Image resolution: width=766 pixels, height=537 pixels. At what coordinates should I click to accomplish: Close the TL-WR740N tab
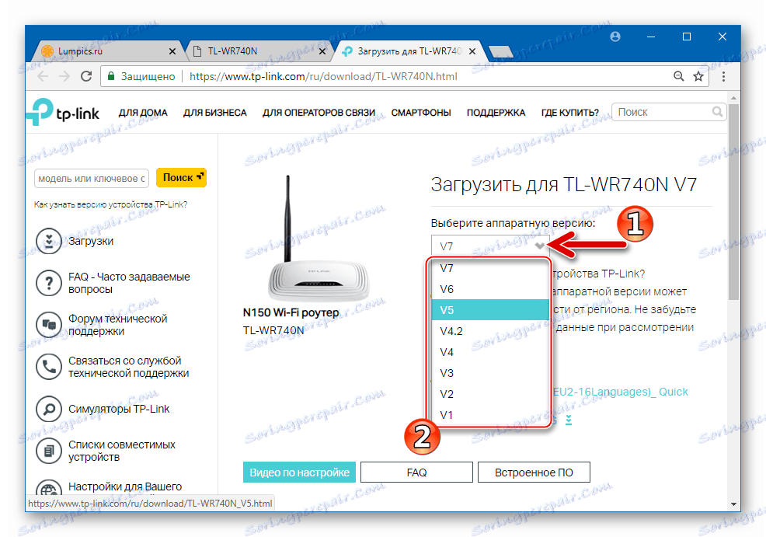tap(322, 51)
